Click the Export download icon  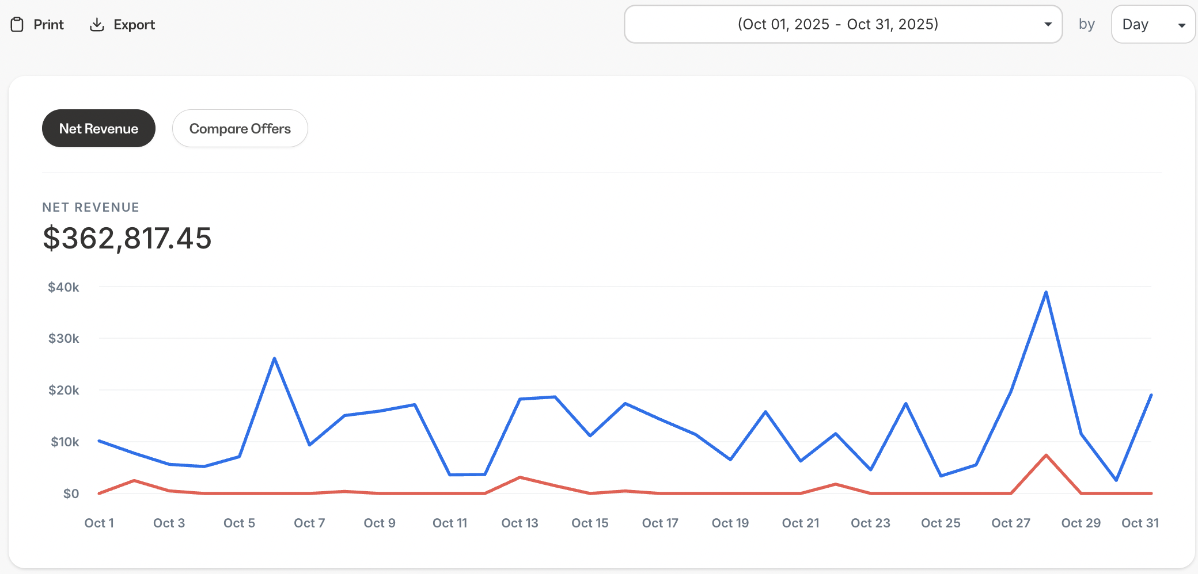pyautogui.click(x=97, y=25)
